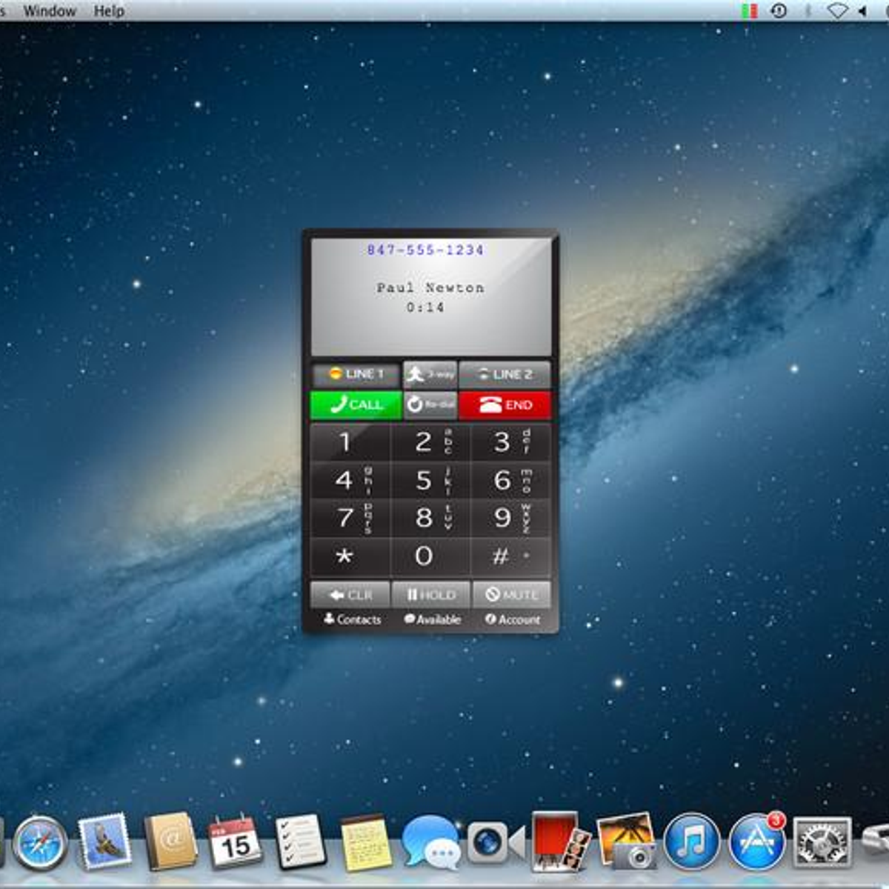Switch to LINE 2 on the softphone
The height and width of the screenshot is (889, 889).
505,374
